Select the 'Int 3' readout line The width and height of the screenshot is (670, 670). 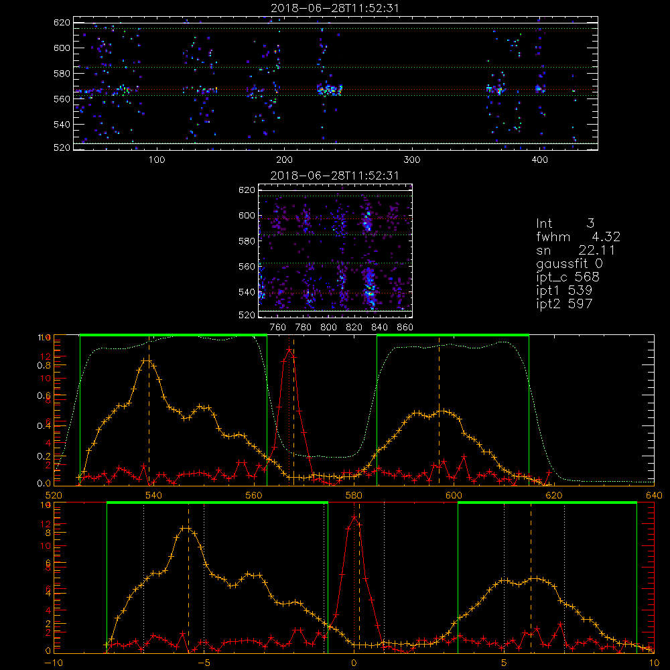pos(565,224)
